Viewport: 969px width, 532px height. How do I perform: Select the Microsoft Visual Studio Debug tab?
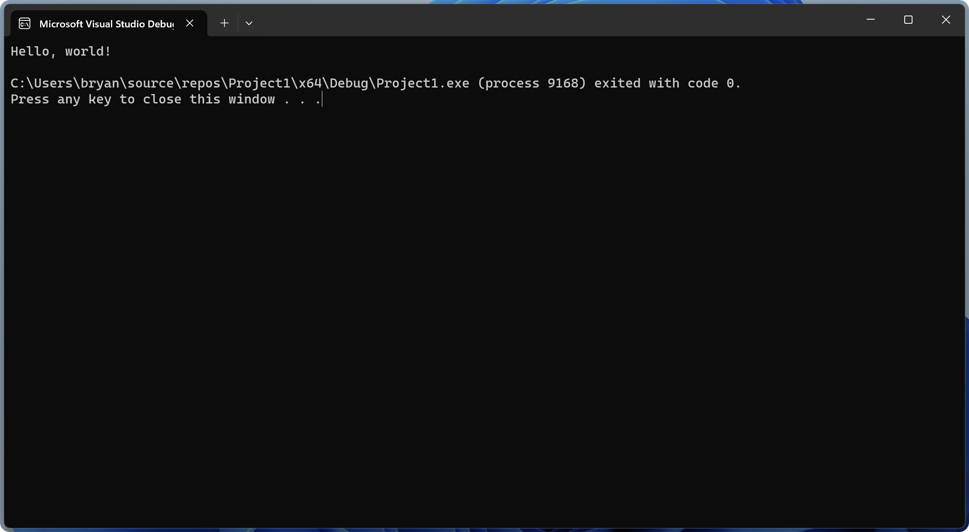[106, 24]
